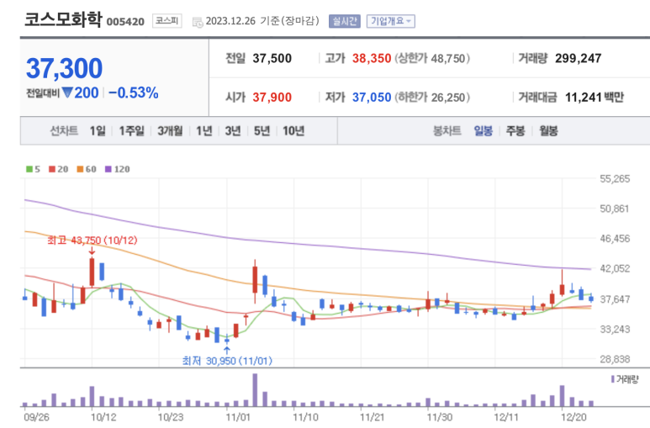Click the 코스모화학 stock name heading
The width and height of the screenshot is (650, 428).
tap(62, 19)
